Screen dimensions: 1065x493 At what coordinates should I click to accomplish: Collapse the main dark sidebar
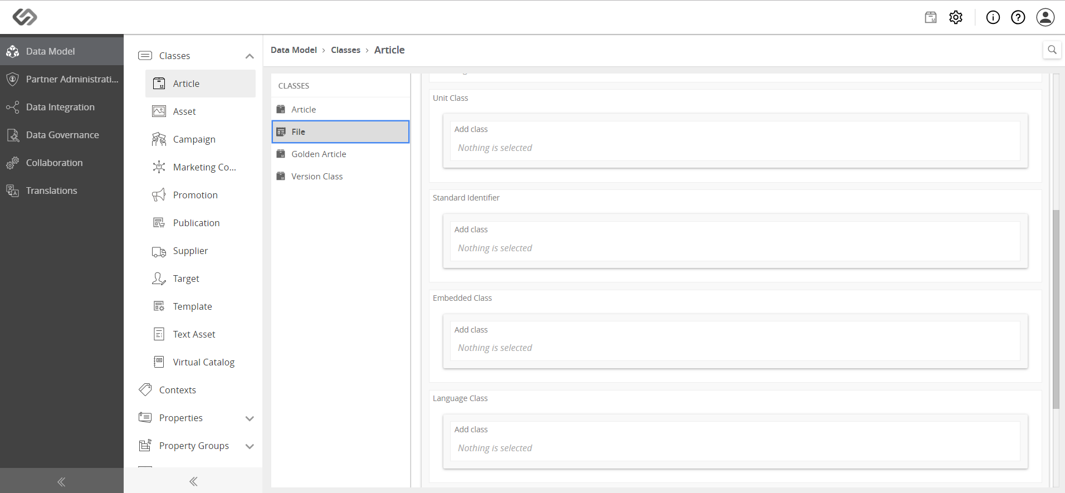pyautogui.click(x=61, y=482)
